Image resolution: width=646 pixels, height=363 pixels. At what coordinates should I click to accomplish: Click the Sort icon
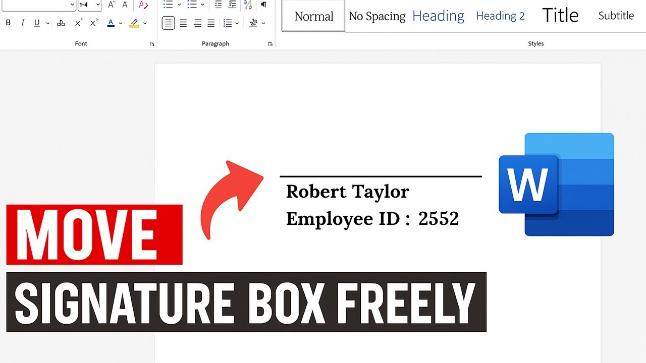click(x=248, y=5)
